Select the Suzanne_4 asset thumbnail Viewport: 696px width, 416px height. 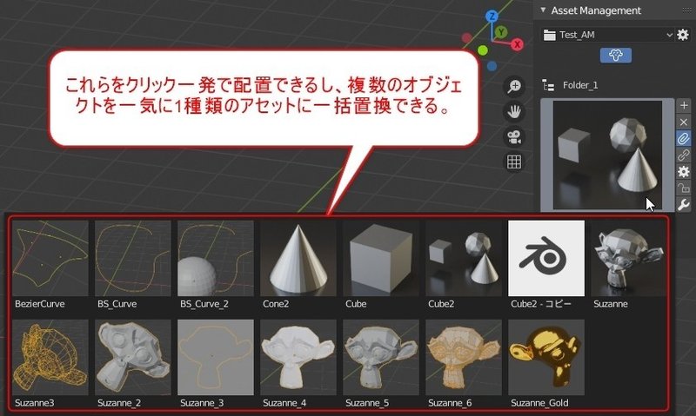298,357
